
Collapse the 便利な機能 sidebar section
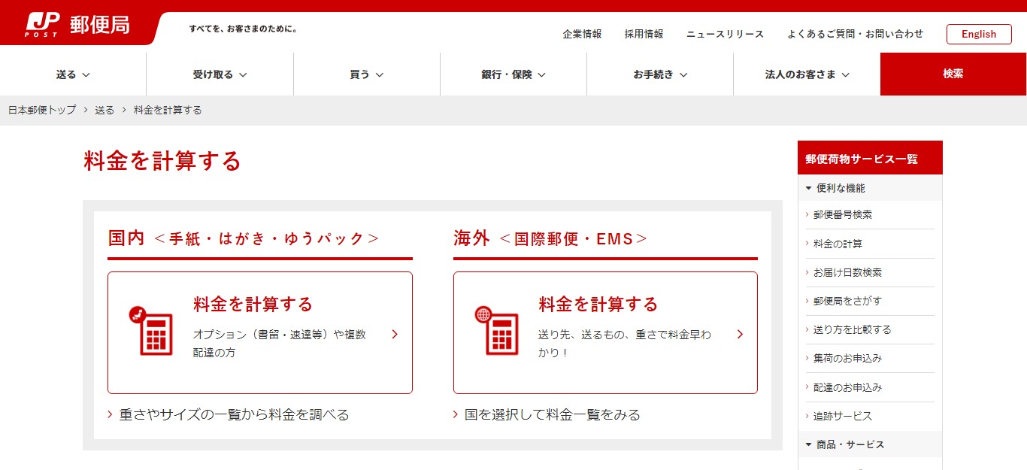pyautogui.click(x=870, y=188)
